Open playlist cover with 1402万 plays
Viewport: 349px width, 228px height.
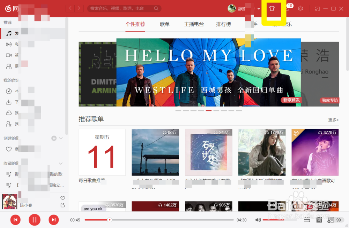pyautogui.click(x=155, y=206)
